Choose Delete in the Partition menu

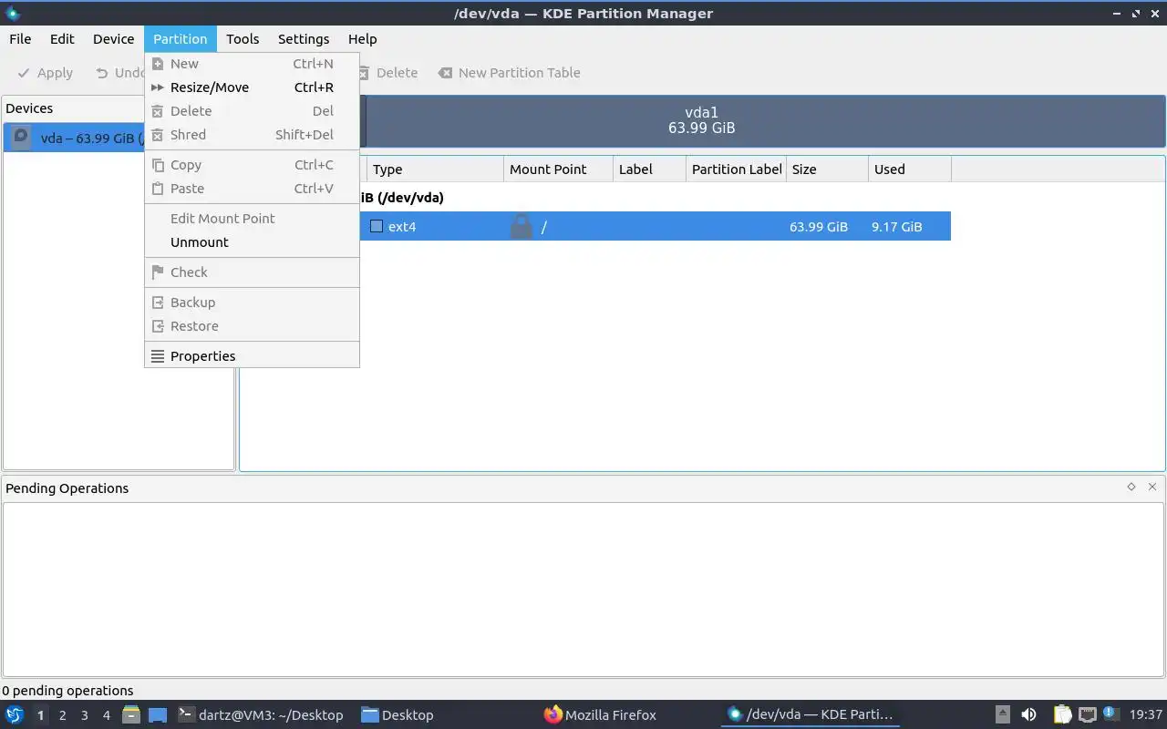(x=252, y=111)
